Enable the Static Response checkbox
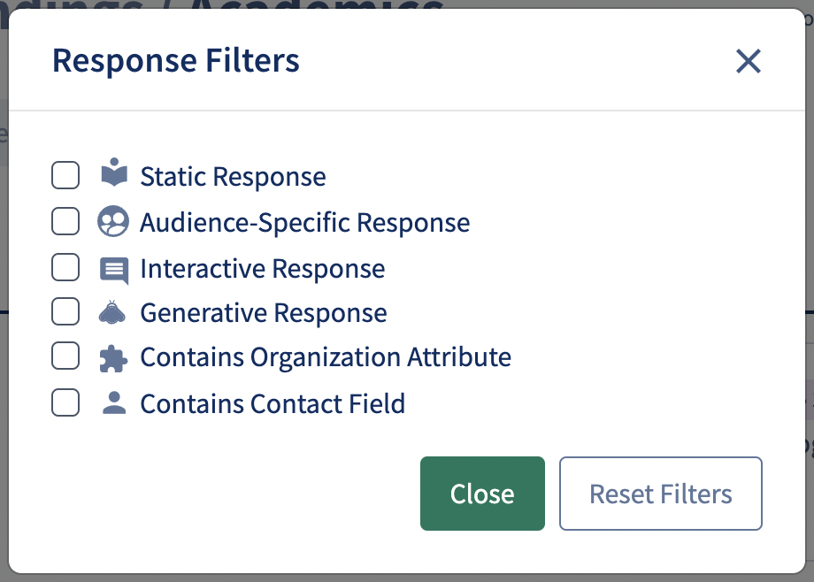Image resolution: width=814 pixels, height=582 pixels. pos(65,175)
